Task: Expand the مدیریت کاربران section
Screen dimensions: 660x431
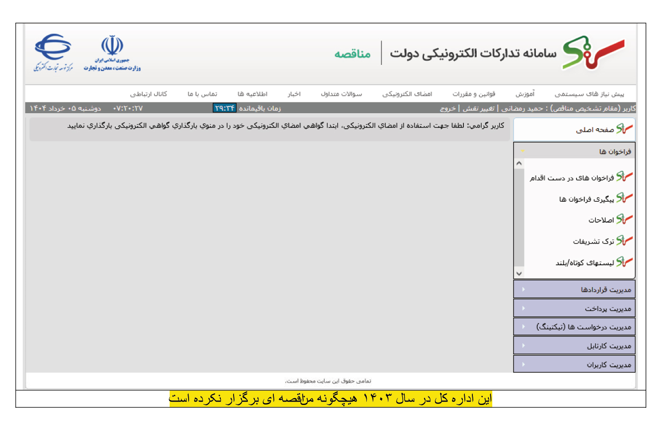Action: click(x=574, y=364)
